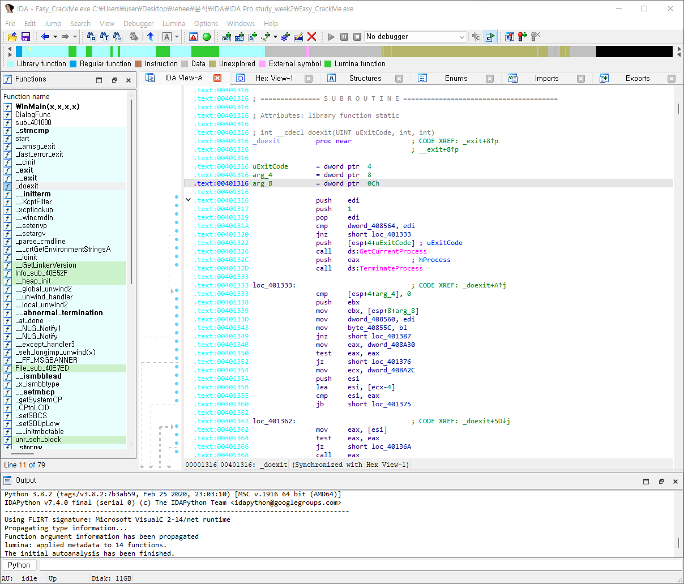
Task: Switch to the Imports tab
Action: coord(546,79)
